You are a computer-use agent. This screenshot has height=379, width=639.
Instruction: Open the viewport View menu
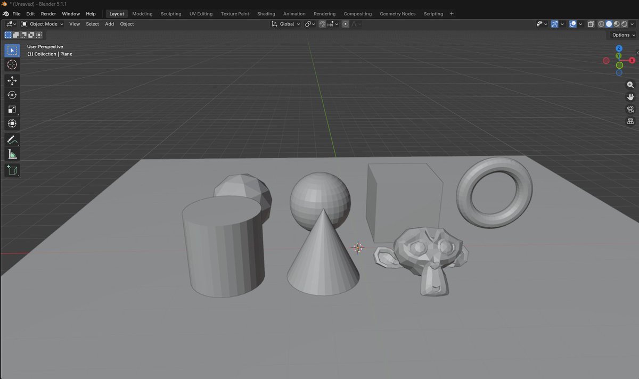click(75, 24)
